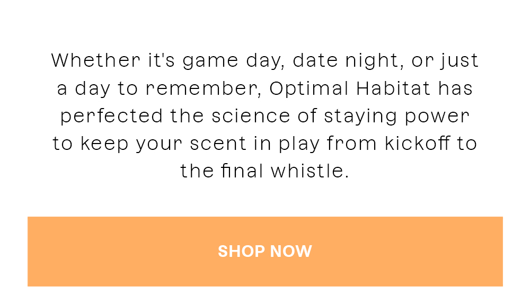Click the word "keep" in fourth line

tap(104, 145)
